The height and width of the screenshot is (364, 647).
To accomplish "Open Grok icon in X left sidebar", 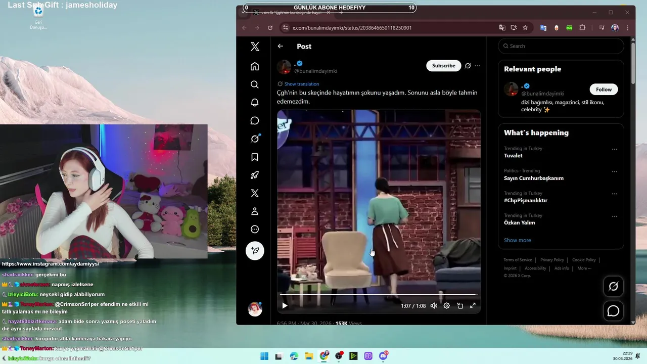I will click(255, 139).
